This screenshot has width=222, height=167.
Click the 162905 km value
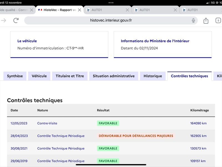(198, 136)
